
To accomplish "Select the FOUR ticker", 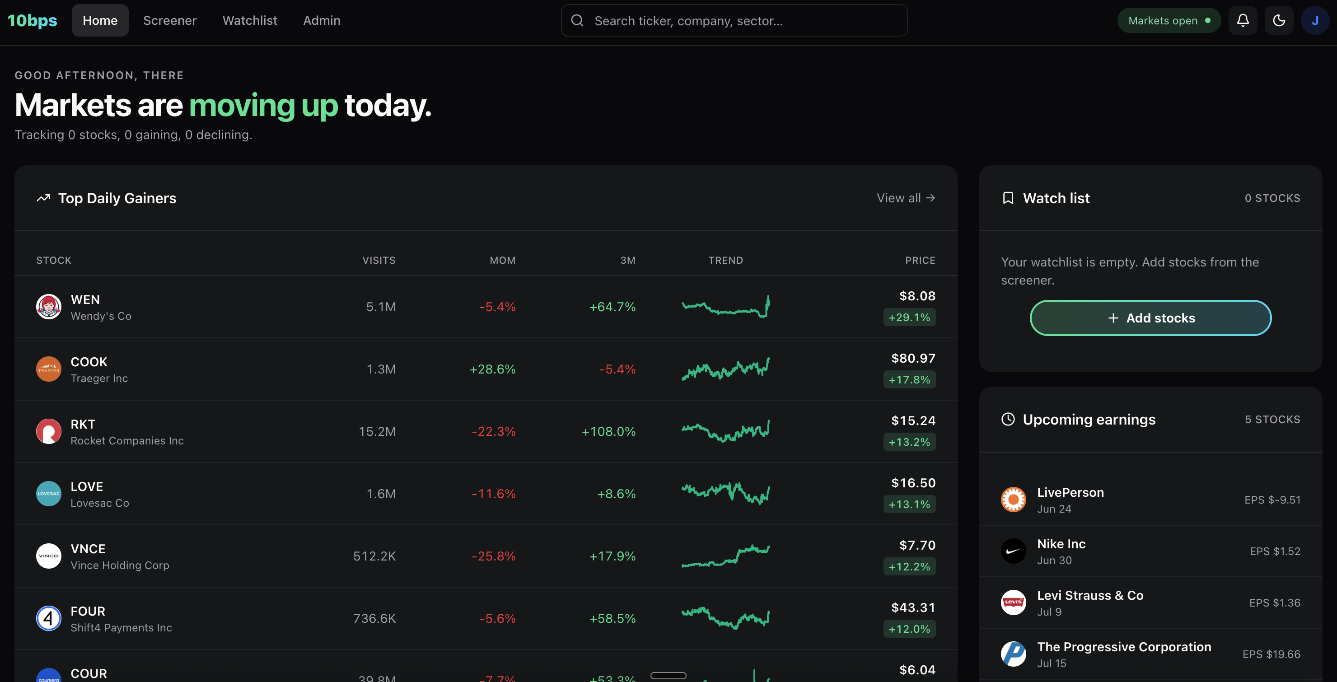I will [88, 611].
